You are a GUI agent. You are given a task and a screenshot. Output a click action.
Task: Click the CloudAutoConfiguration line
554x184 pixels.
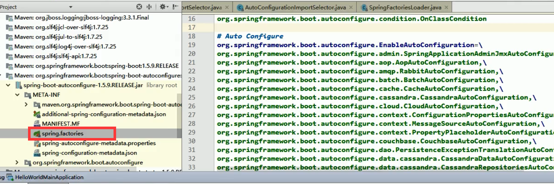pos(360,106)
